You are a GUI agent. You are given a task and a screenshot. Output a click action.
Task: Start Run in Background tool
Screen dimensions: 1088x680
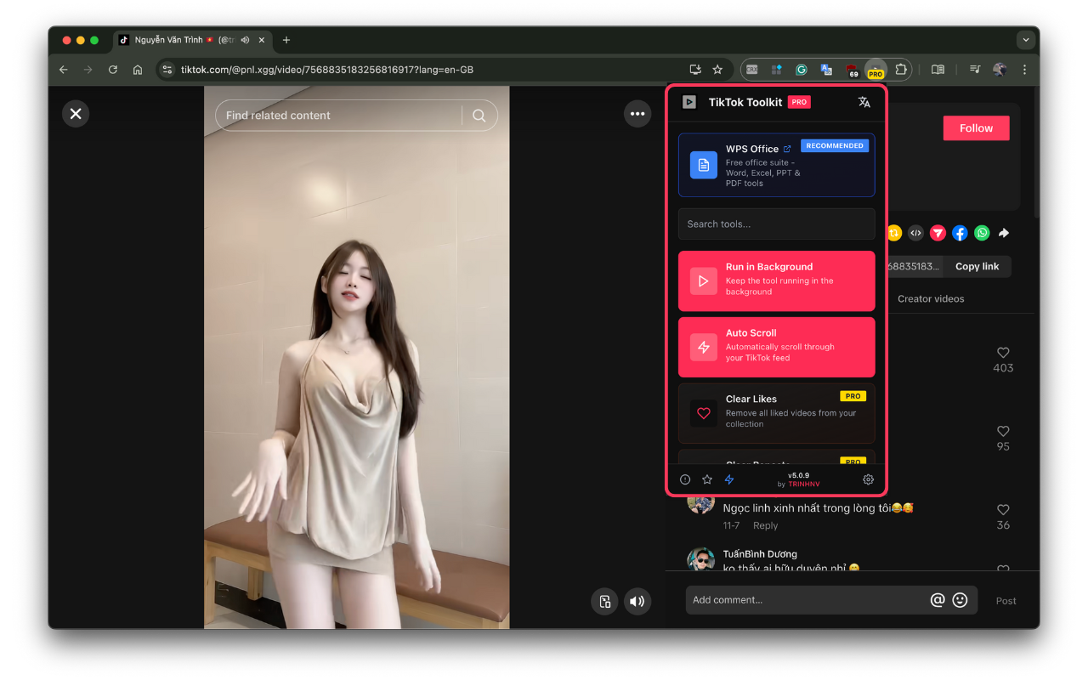(x=777, y=280)
